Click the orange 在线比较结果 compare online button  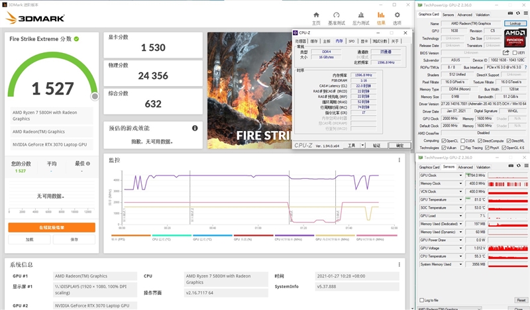tap(52, 227)
